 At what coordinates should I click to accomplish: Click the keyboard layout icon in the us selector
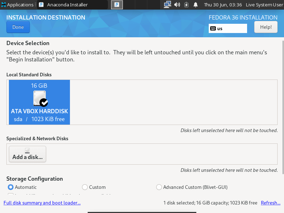212,28
